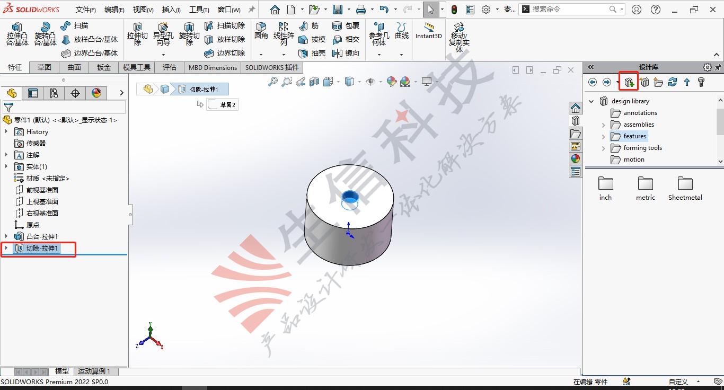
Task: Open the metric folder
Action: click(646, 189)
